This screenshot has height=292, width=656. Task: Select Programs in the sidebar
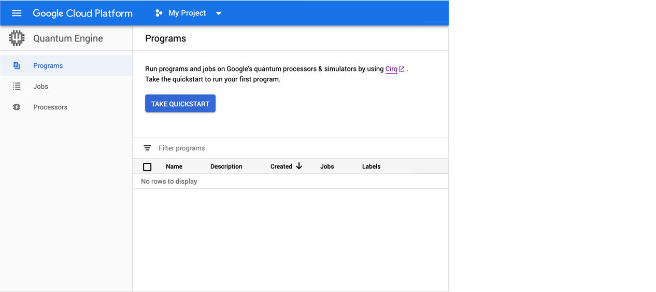(x=66, y=65)
